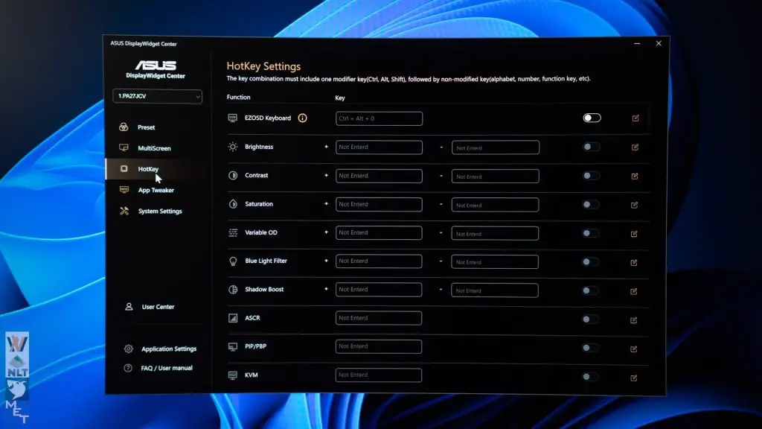The image size is (762, 429).
Task: Click the Contrast minus key field
Action: click(x=495, y=176)
